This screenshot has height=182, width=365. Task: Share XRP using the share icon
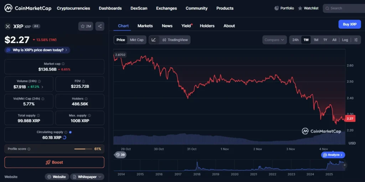tap(100, 26)
